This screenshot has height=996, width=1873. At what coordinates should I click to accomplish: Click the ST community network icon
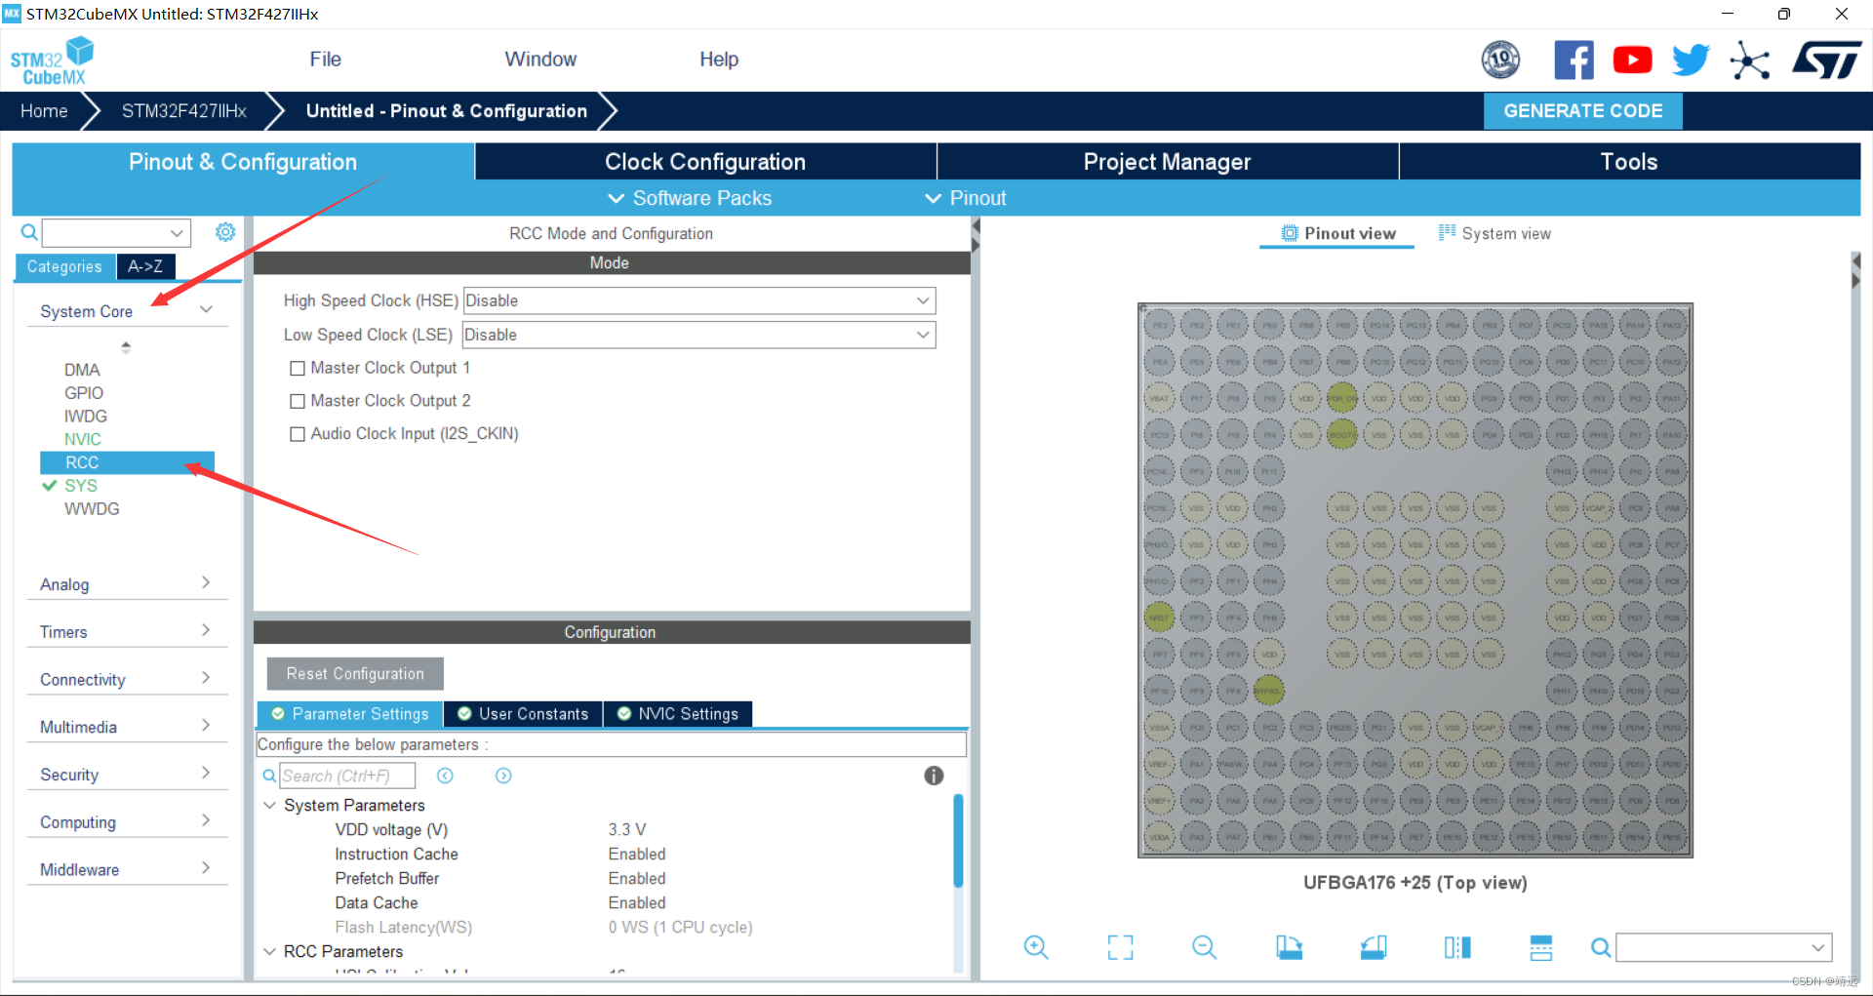click(1750, 60)
